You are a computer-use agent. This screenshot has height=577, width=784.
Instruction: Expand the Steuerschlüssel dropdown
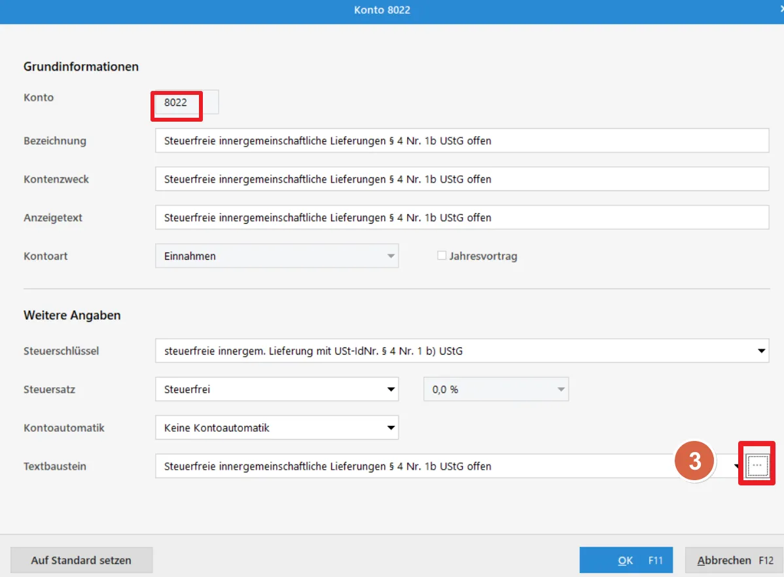761,351
